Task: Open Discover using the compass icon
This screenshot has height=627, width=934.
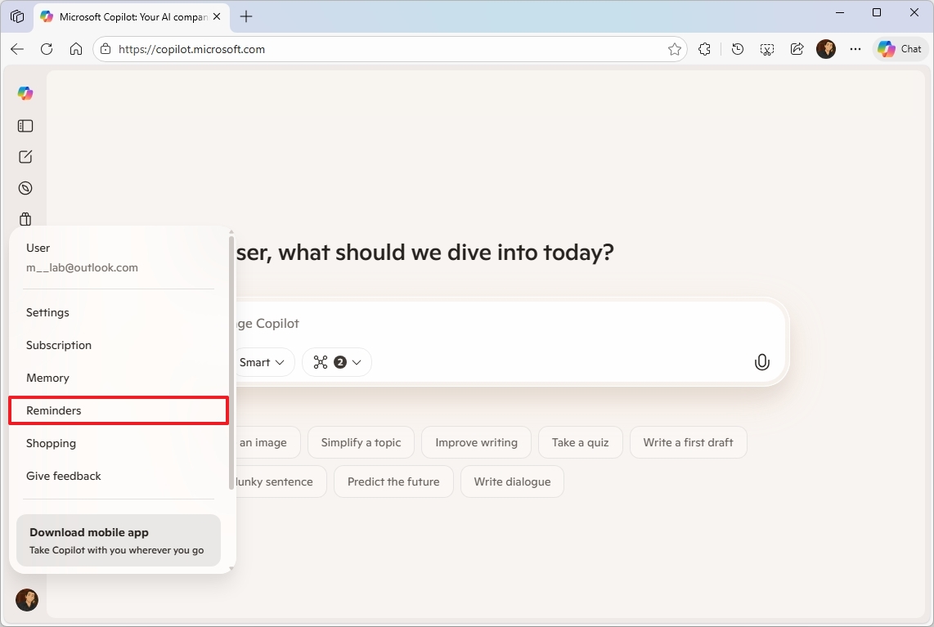Action: [x=25, y=187]
